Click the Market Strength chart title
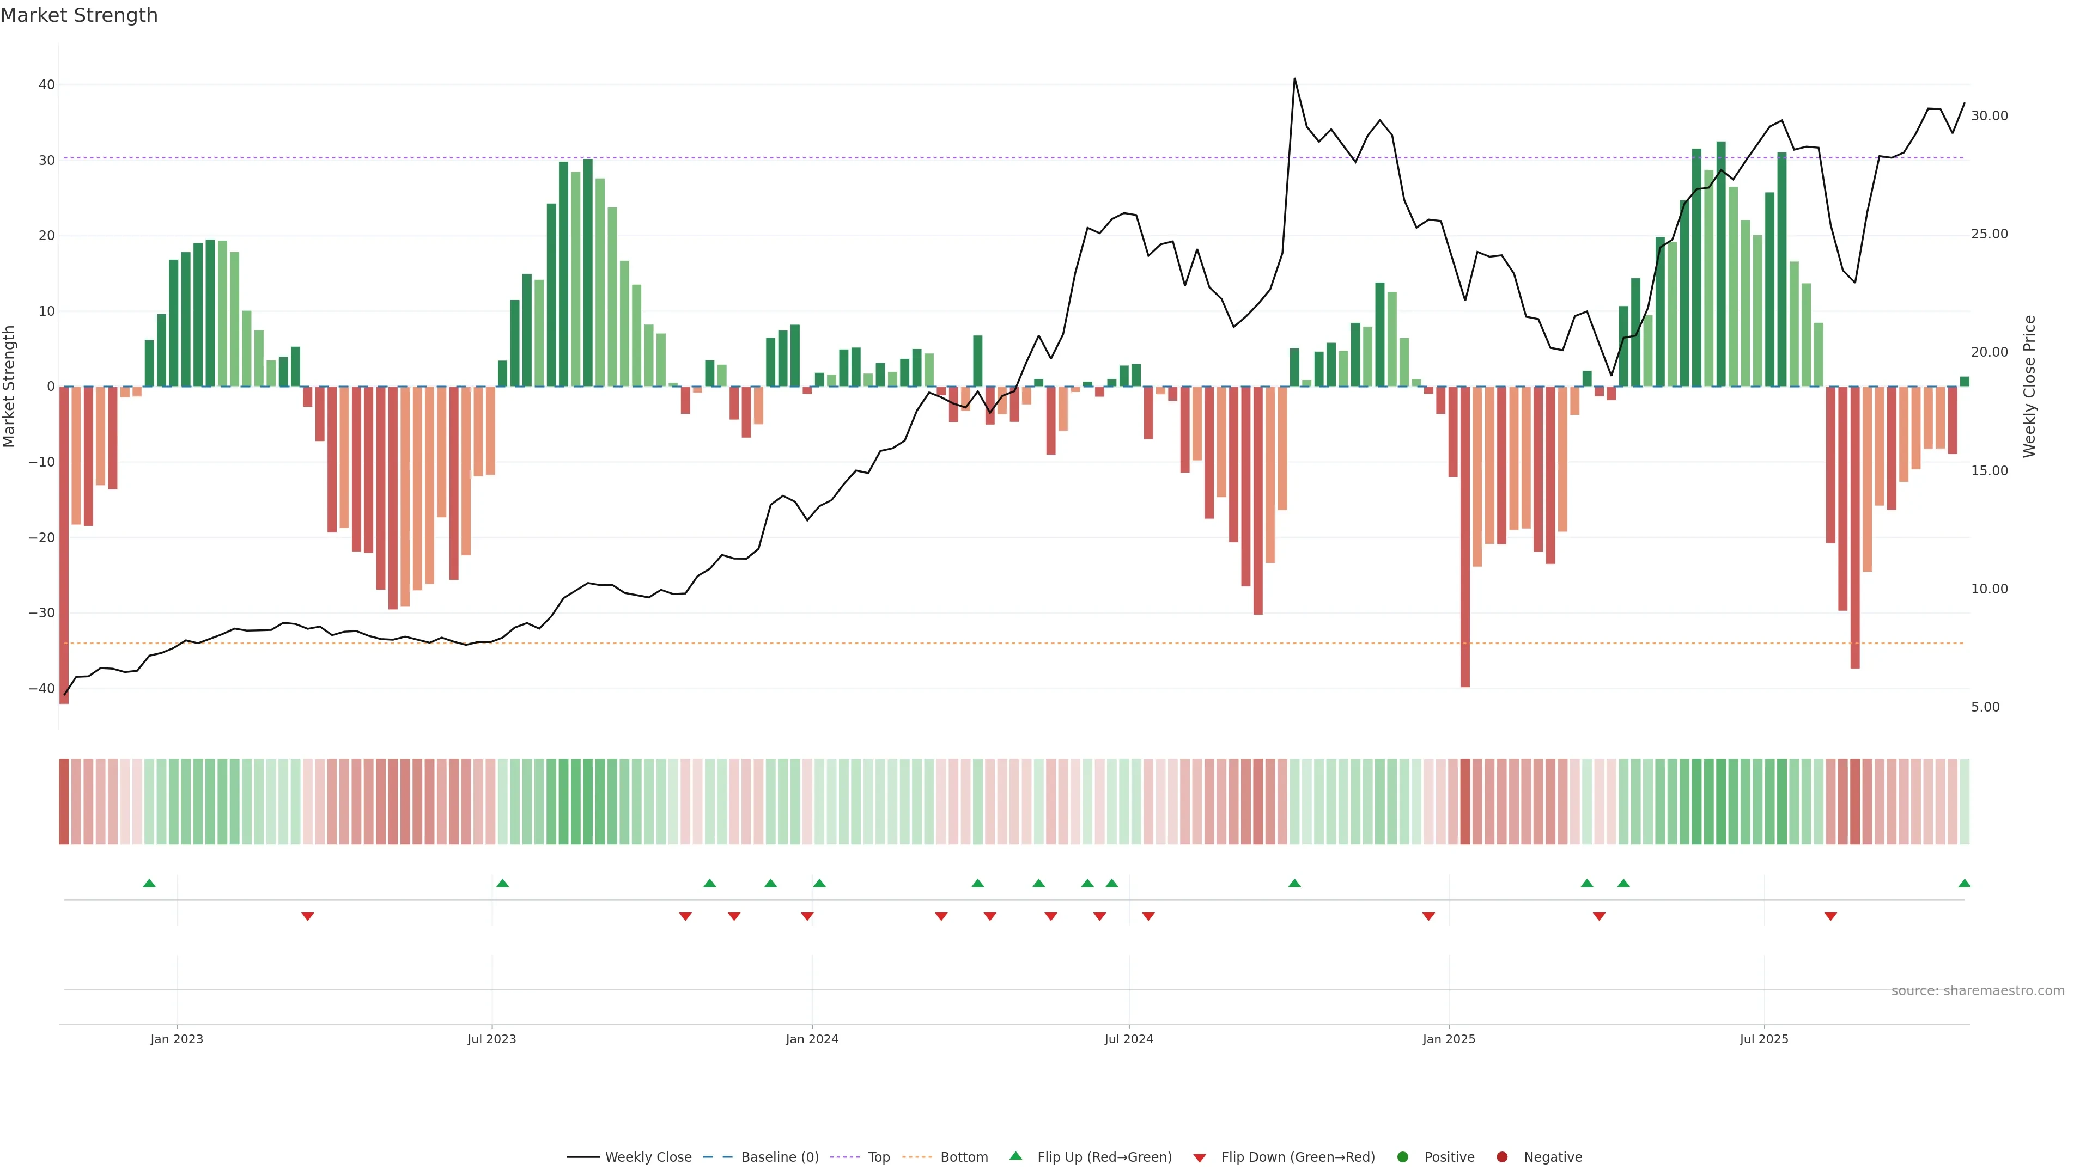Viewport: 2092px width, 1176px height. (79, 15)
